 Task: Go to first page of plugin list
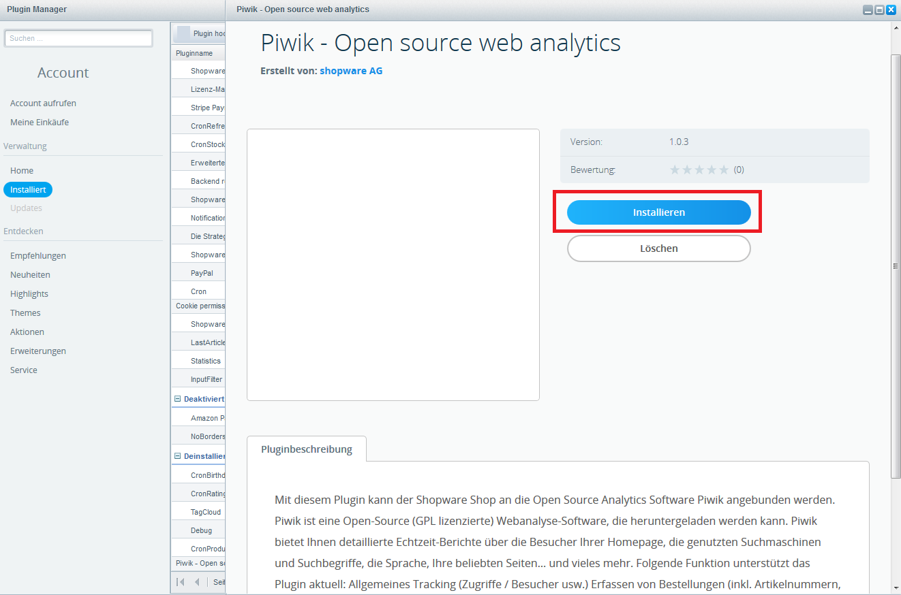[x=180, y=582]
